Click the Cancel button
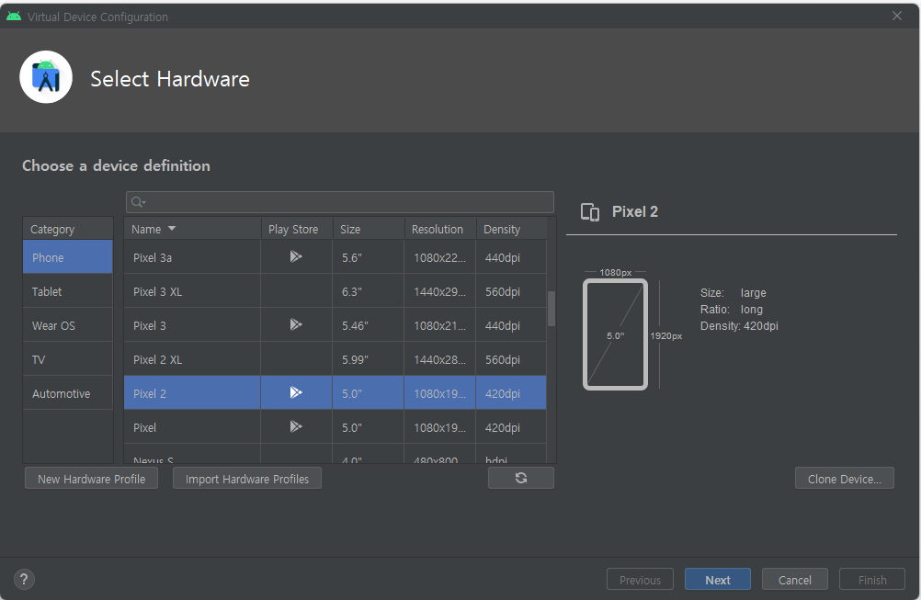The width and height of the screenshot is (921, 600). 795,580
